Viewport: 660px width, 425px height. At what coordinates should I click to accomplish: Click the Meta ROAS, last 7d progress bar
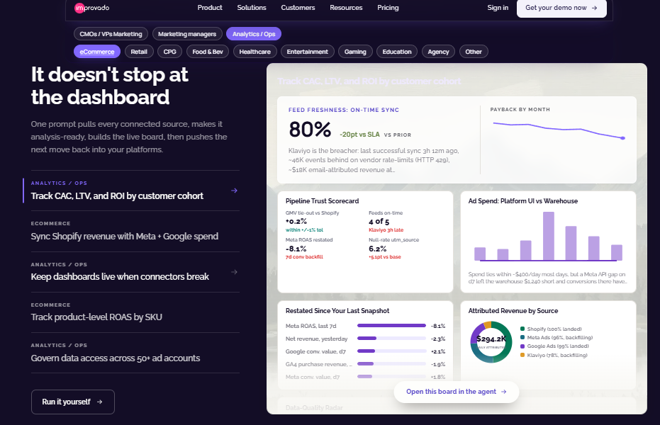click(391, 326)
